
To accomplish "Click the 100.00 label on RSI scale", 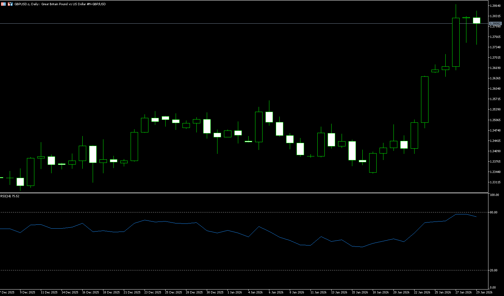I will coord(494,195).
